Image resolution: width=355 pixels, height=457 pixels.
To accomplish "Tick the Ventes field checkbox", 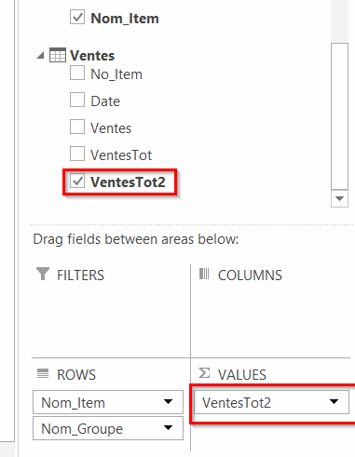I will click(x=77, y=127).
